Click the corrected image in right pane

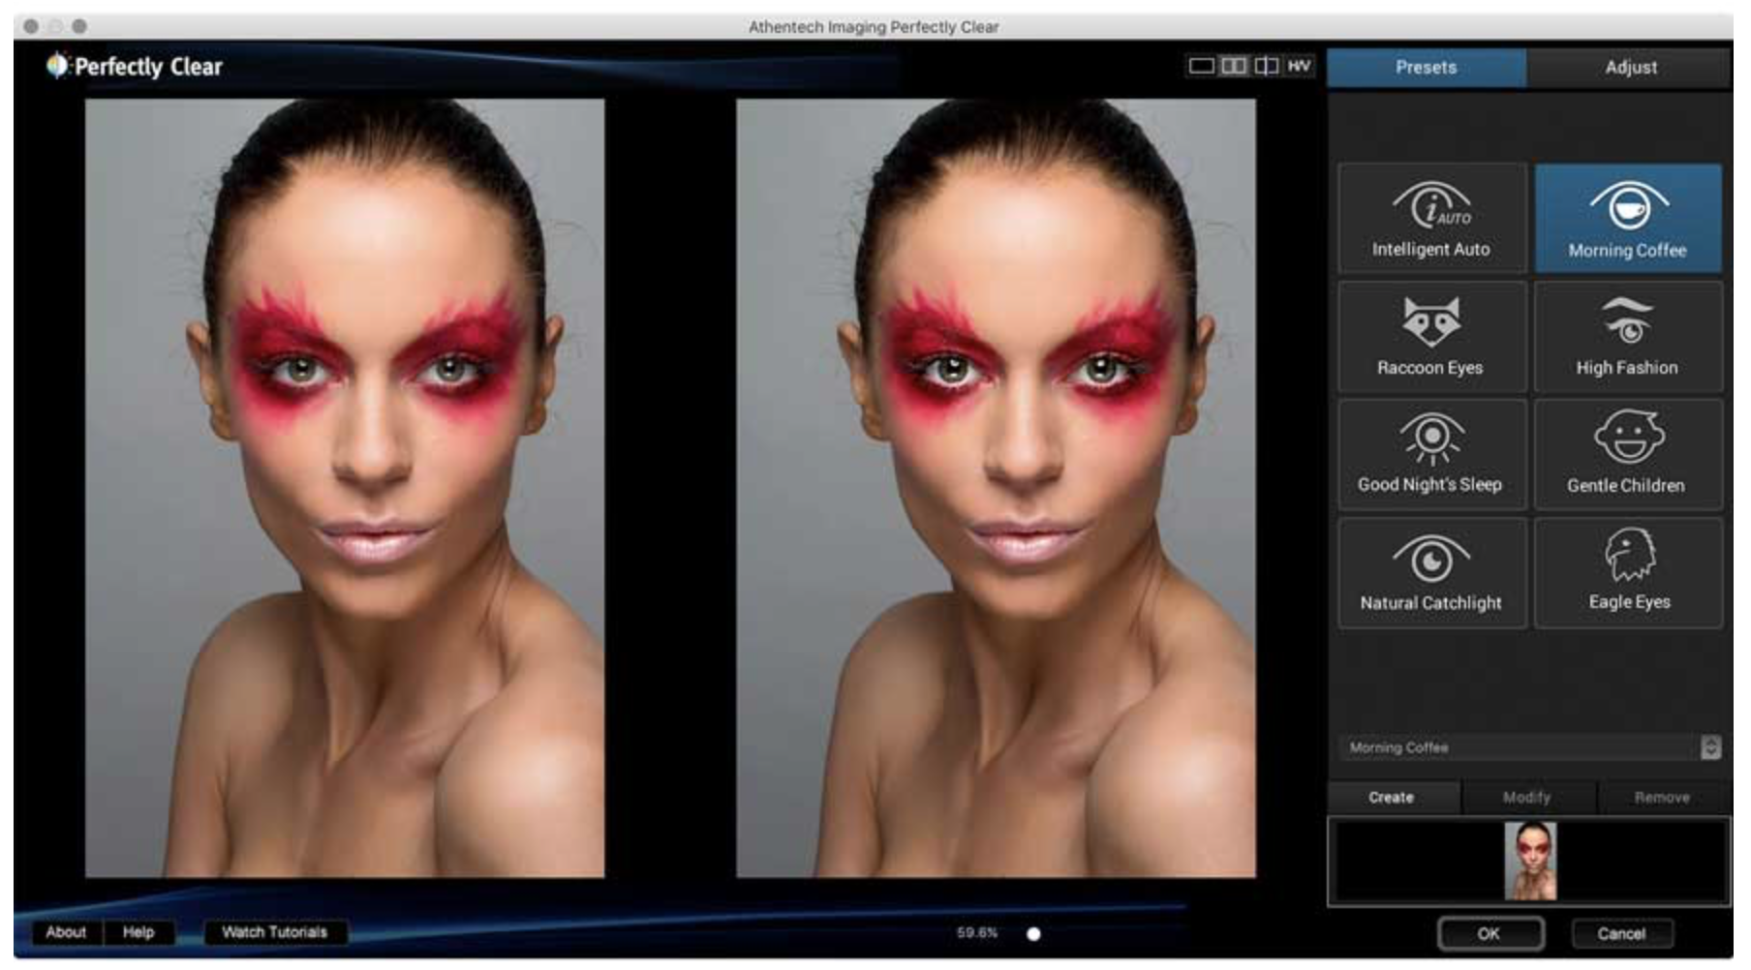pyautogui.click(x=997, y=489)
